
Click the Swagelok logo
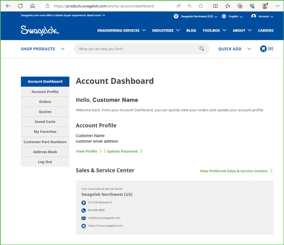click(40, 30)
